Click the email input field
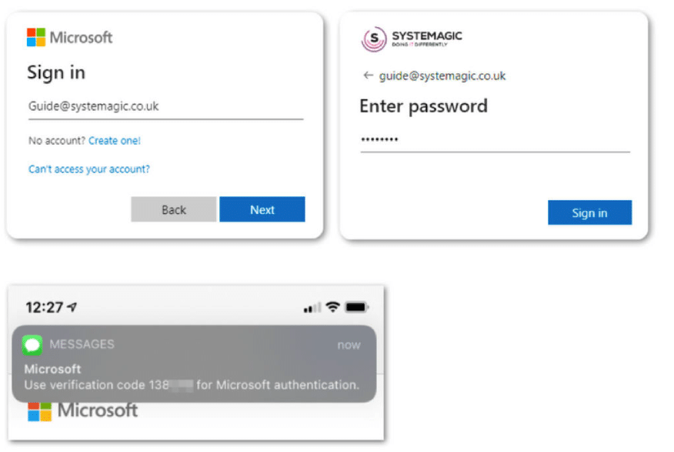Viewport: 674px width, 452px height. tap(166, 108)
